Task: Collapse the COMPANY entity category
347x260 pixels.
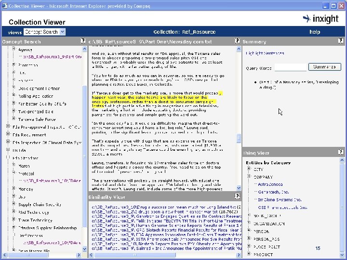Action: point(249,177)
